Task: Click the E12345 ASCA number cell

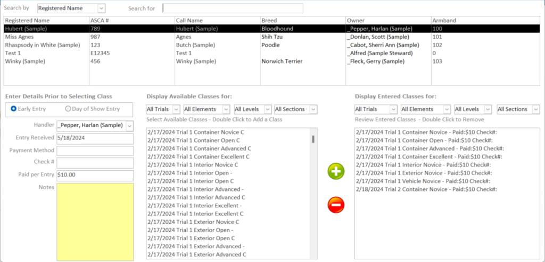Action: coord(132,53)
